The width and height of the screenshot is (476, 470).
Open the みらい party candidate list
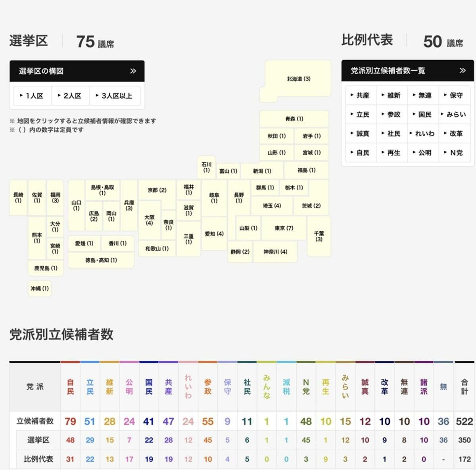pos(454,114)
